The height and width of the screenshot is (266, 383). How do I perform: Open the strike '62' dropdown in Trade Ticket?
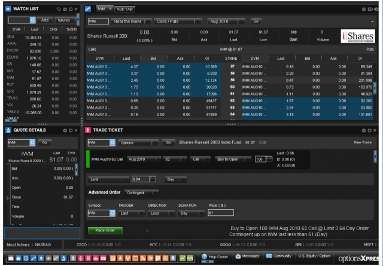click(175, 160)
